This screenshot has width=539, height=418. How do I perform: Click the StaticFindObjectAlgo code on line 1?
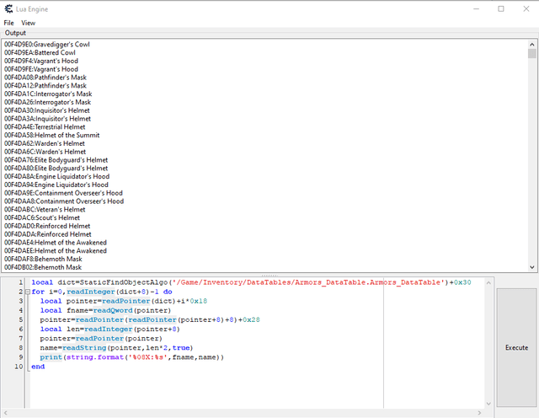[x=124, y=282]
